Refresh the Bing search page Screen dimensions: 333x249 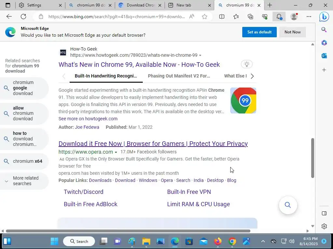[23, 17]
